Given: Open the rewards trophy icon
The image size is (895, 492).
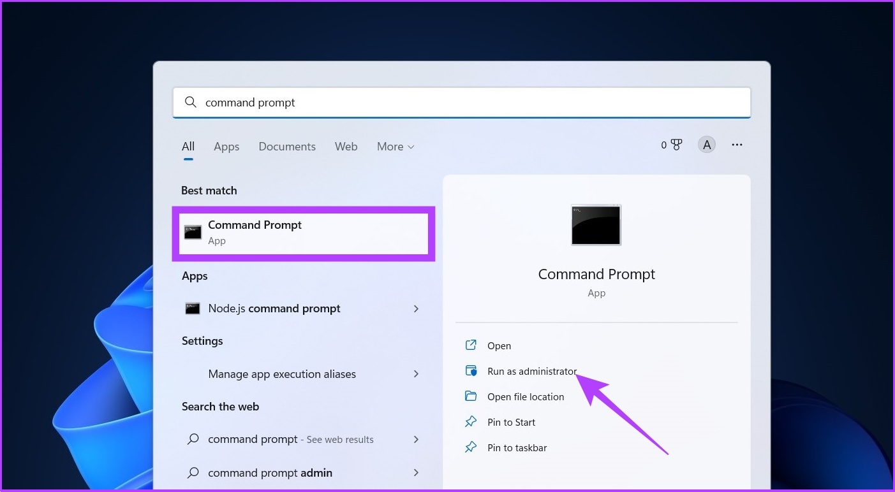Looking at the screenshot, I should pyautogui.click(x=676, y=145).
